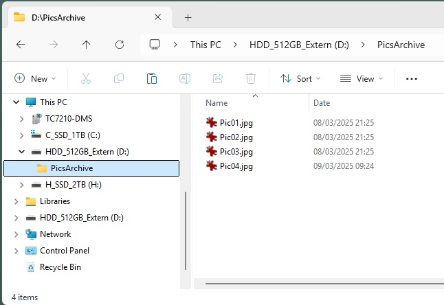Select This PC in navigation pane

(54, 102)
